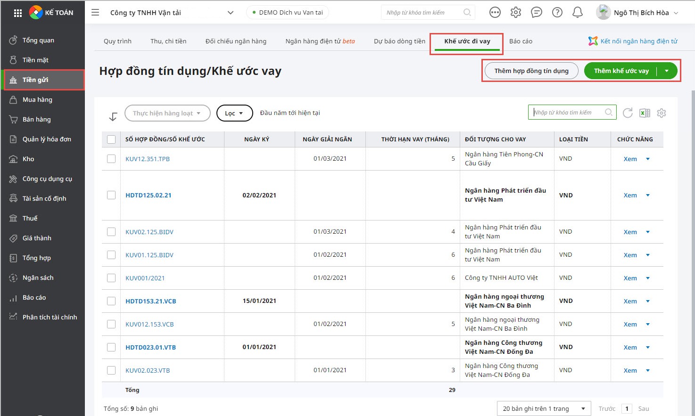Image resolution: width=695 pixels, height=416 pixels.
Task: Tick the select-all checkbox in table header
Action: (111, 139)
